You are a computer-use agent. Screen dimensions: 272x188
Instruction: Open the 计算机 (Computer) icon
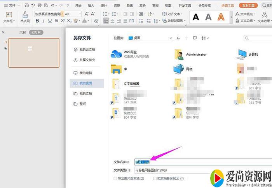[242, 54]
